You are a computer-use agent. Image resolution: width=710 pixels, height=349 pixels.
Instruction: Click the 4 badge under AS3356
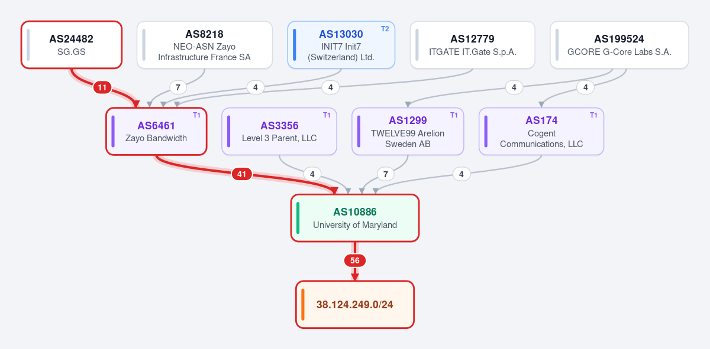click(x=312, y=174)
